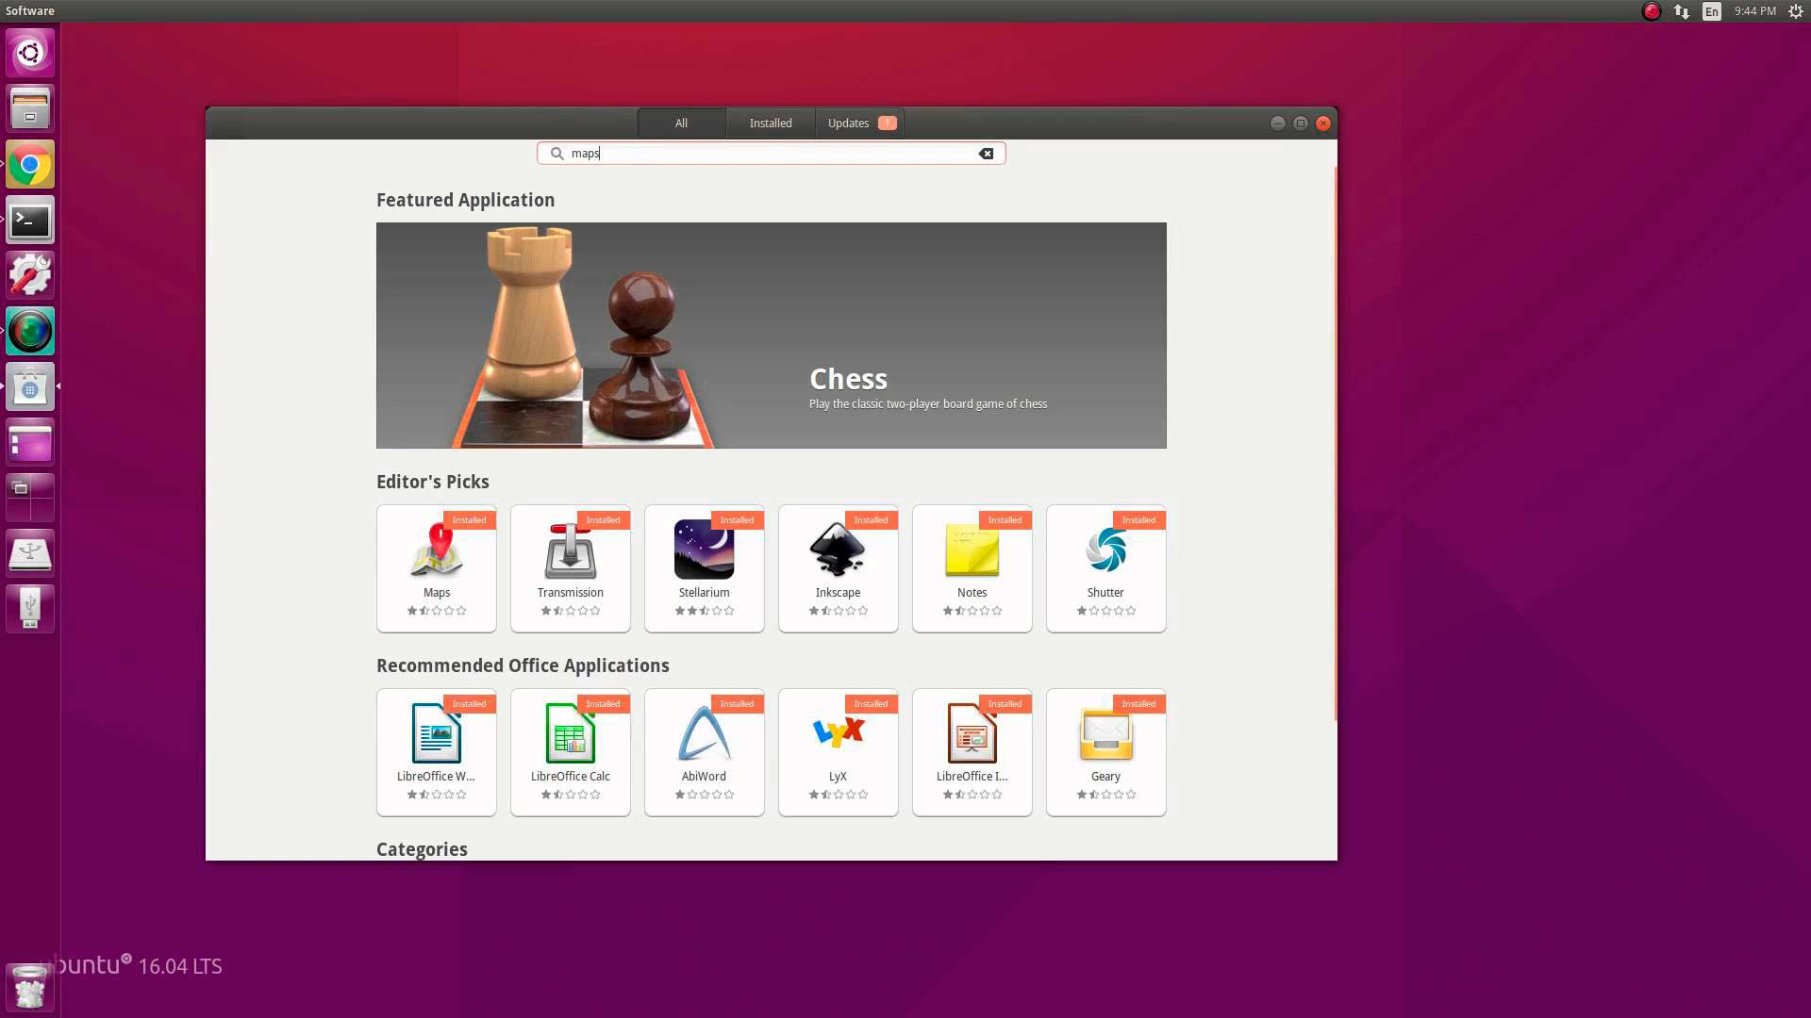This screenshot has width=1811, height=1018.
Task: Open the featured Chess banner
Action: pos(772,336)
